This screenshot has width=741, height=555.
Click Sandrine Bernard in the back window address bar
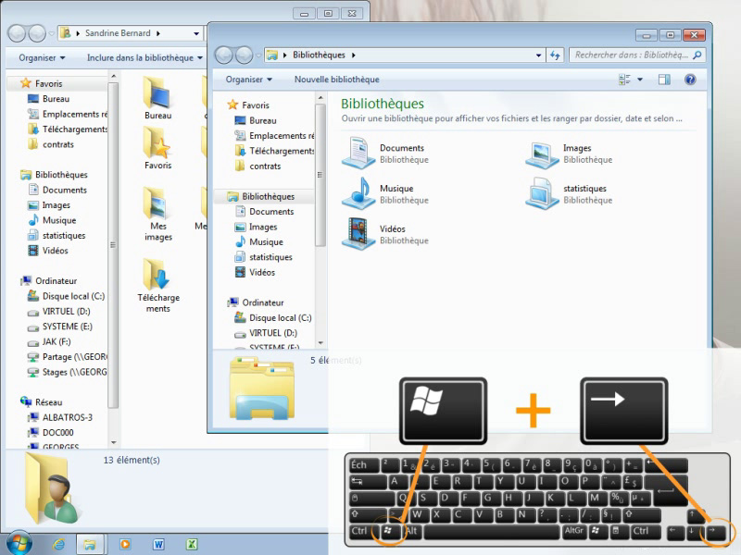click(x=118, y=33)
